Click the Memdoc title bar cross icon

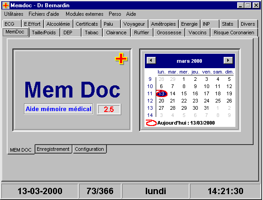6,5
